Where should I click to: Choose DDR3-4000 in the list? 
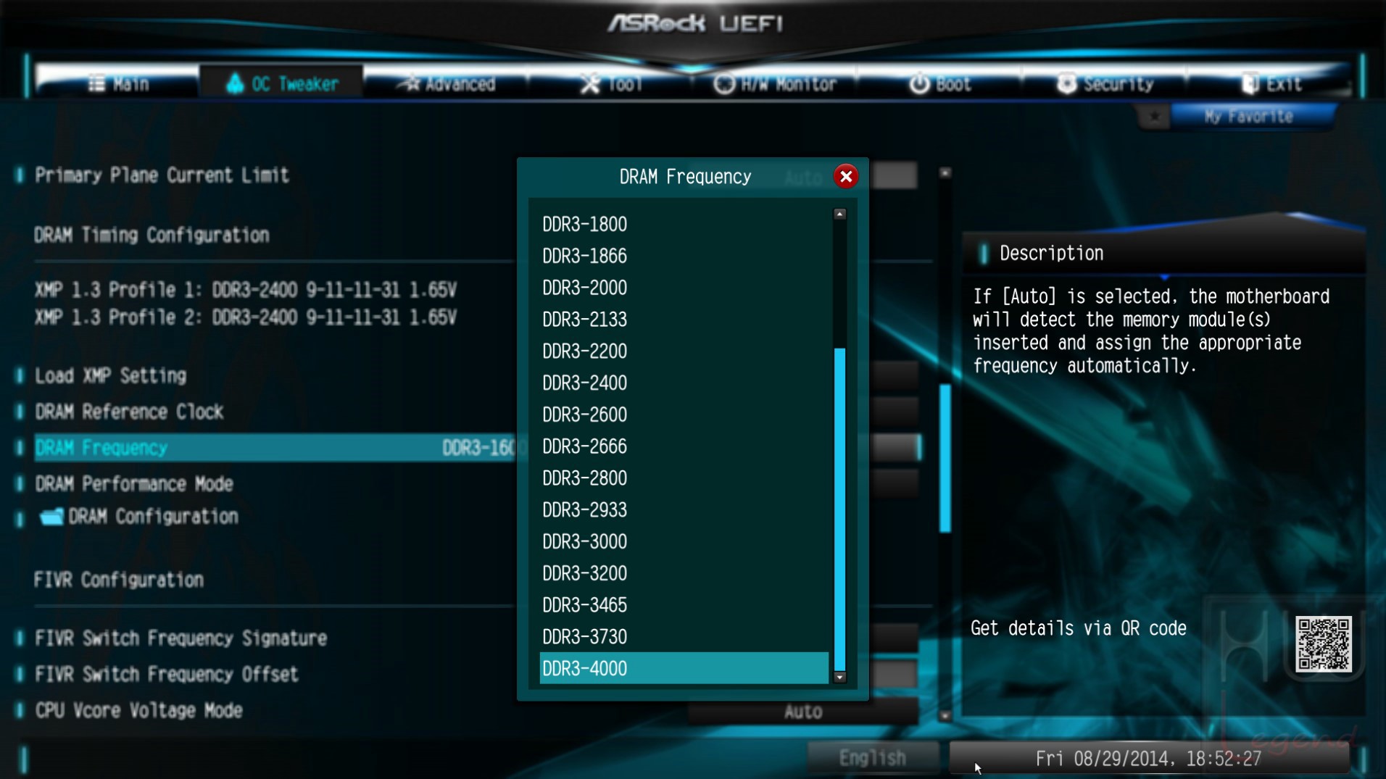tap(684, 668)
